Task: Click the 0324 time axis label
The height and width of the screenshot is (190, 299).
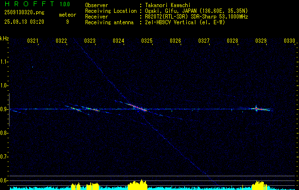Action: pyautogui.click(x=118, y=40)
